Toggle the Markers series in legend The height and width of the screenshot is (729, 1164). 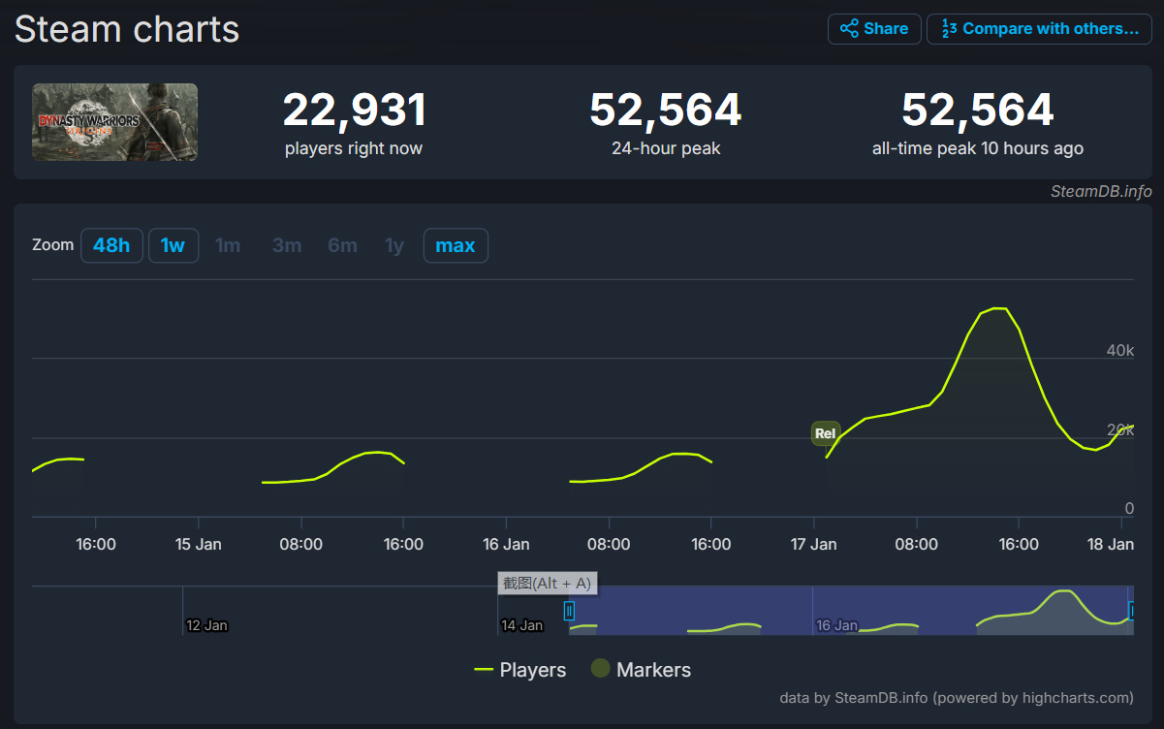(x=641, y=670)
